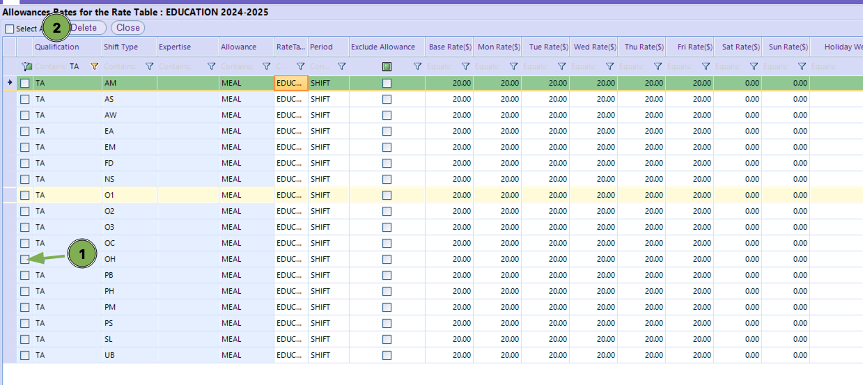863x385 pixels.
Task: Click the Close button
Action: [127, 28]
